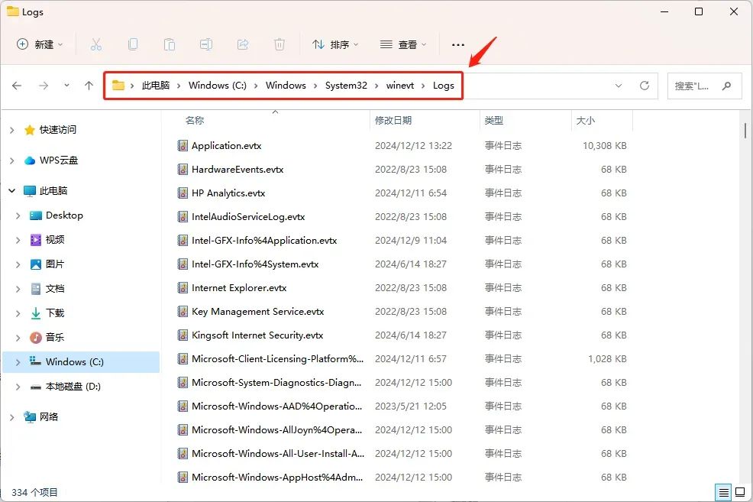The height and width of the screenshot is (502, 753).
Task: Select 文档 folder in navigation pane
Action: (x=55, y=289)
